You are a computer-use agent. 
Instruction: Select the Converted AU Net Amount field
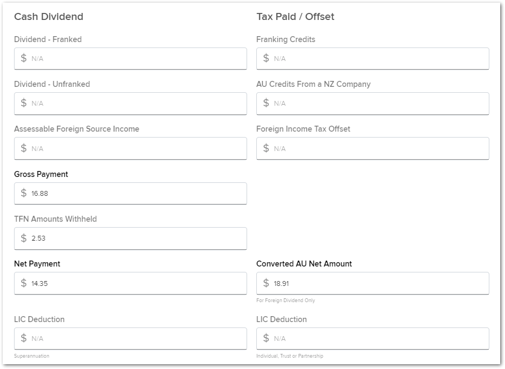click(x=373, y=283)
